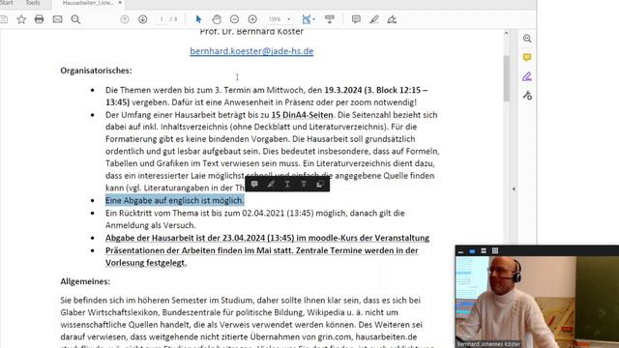Zoom out with the minus button
The image size is (619, 348).
pyautogui.click(x=234, y=19)
